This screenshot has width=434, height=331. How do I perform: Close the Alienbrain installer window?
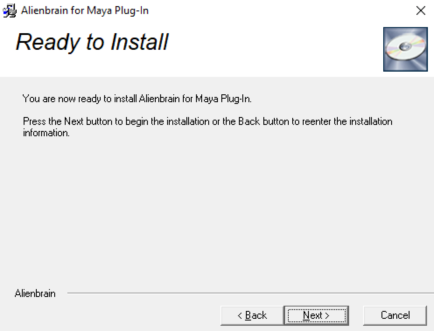421,10
